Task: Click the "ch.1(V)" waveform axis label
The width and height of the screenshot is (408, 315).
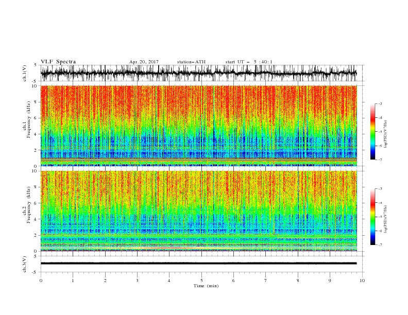Action: point(25,73)
